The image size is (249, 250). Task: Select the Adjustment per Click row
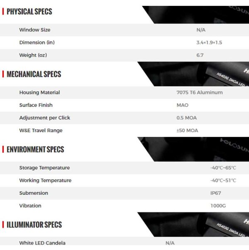[124, 118]
